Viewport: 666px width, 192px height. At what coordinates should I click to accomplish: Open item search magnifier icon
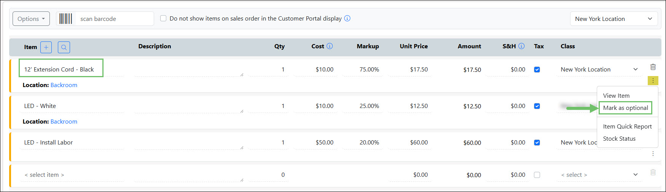(x=64, y=47)
